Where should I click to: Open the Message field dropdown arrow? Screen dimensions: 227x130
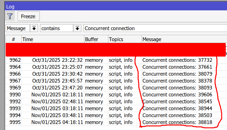[x=34, y=28]
